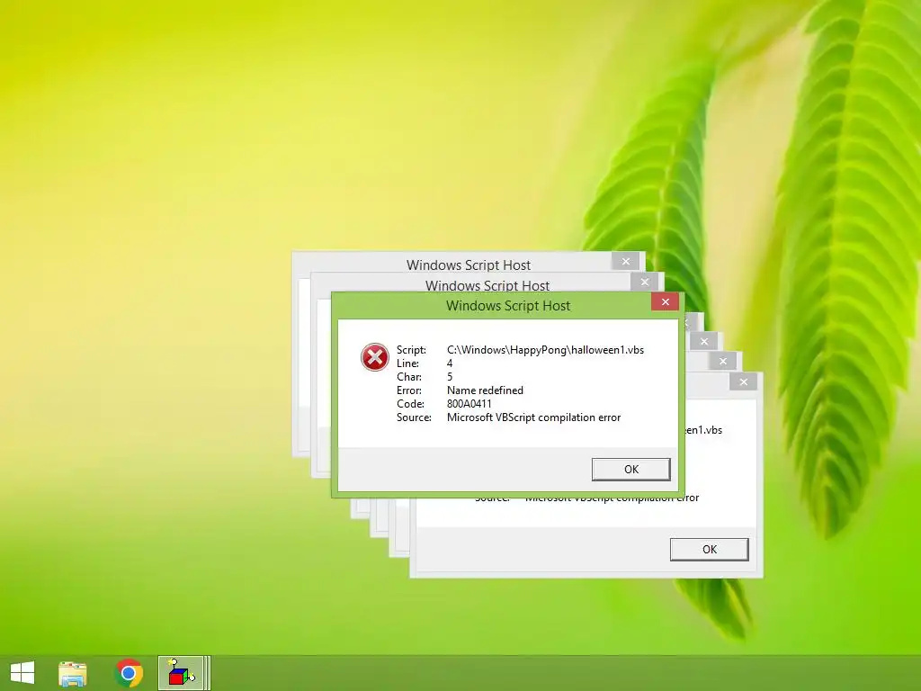Click the rearmost dialog's Windows Script Host title
921x691 pixels.
pos(468,265)
